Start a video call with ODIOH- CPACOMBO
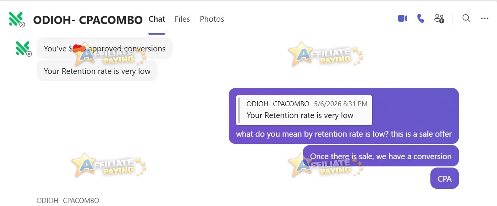Screen dimensions: 497x206 pyautogui.click(x=403, y=18)
